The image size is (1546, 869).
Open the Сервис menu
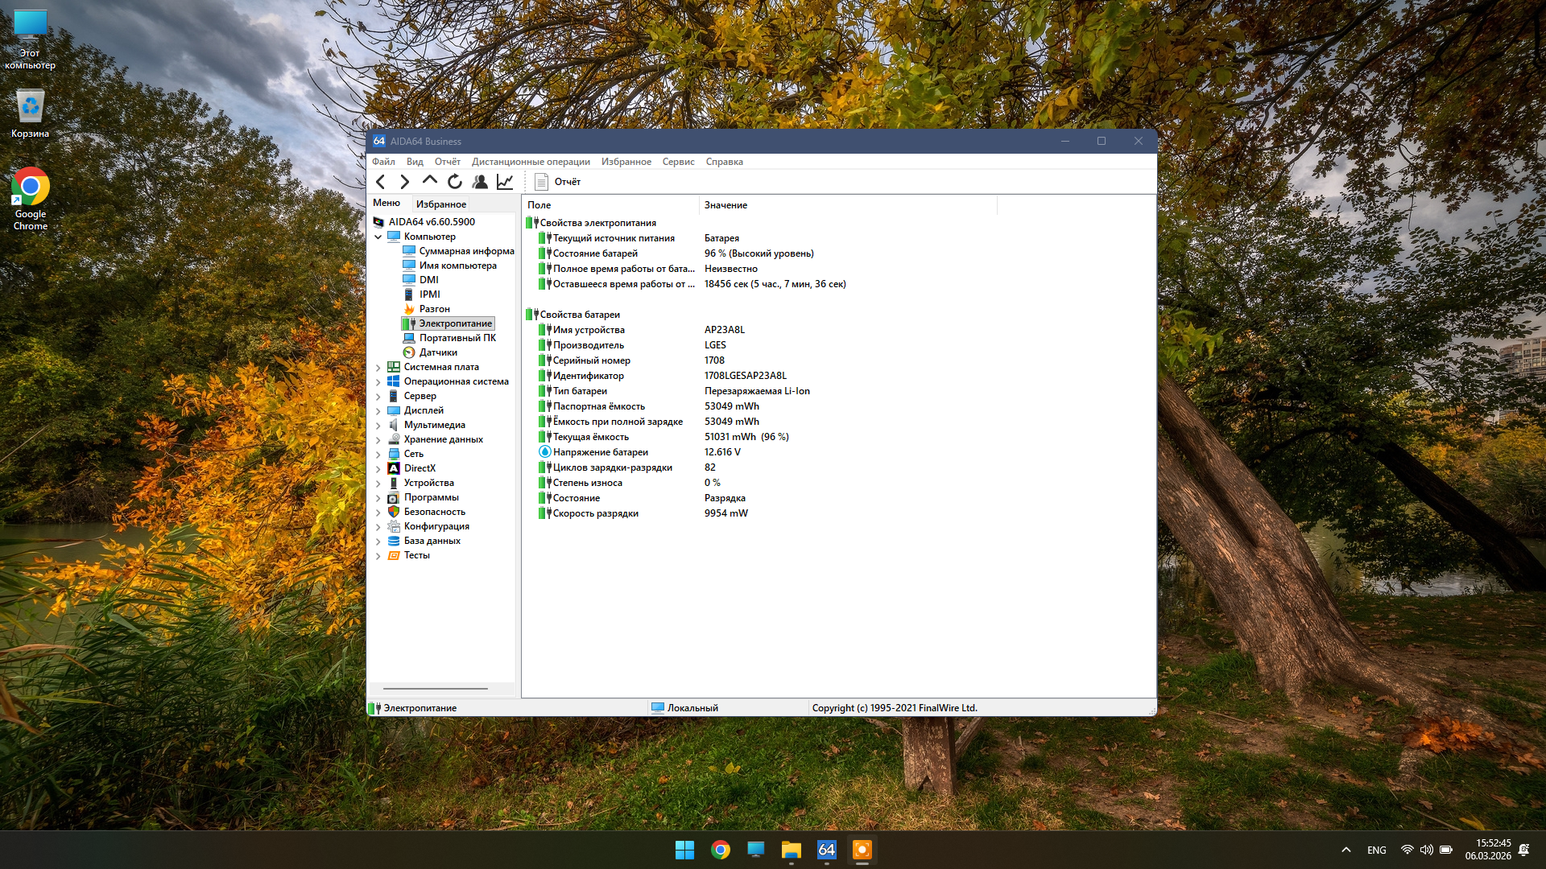click(678, 162)
